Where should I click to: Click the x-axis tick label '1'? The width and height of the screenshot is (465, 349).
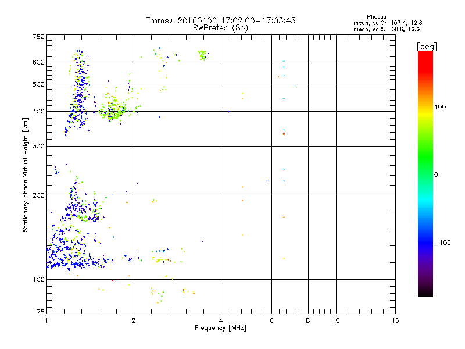(x=46, y=320)
